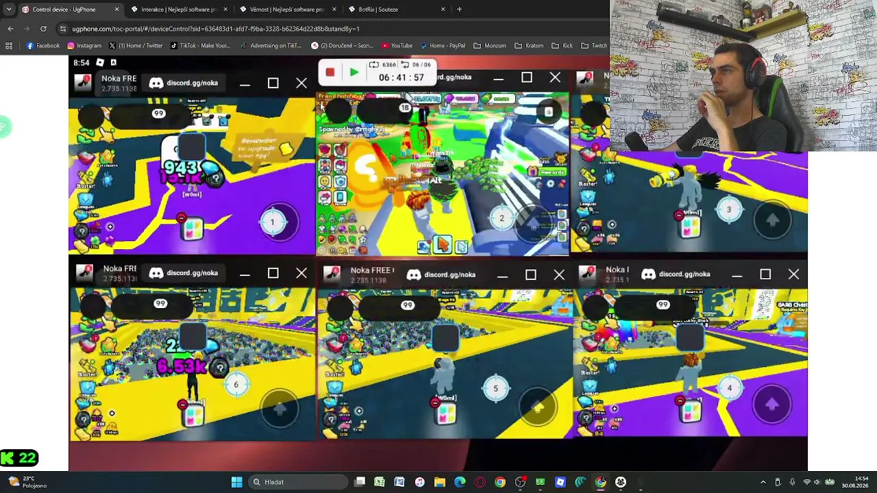Open the Home / Twitter bookmark
Image resolution: width=877 pixels, height=493 pixels.
136,46
